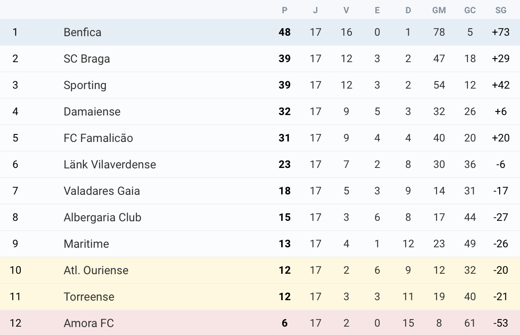Click the E draws column header

pos(377,10)
